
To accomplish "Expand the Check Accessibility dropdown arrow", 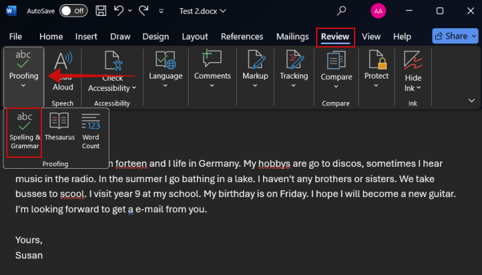I will [134, 88].
